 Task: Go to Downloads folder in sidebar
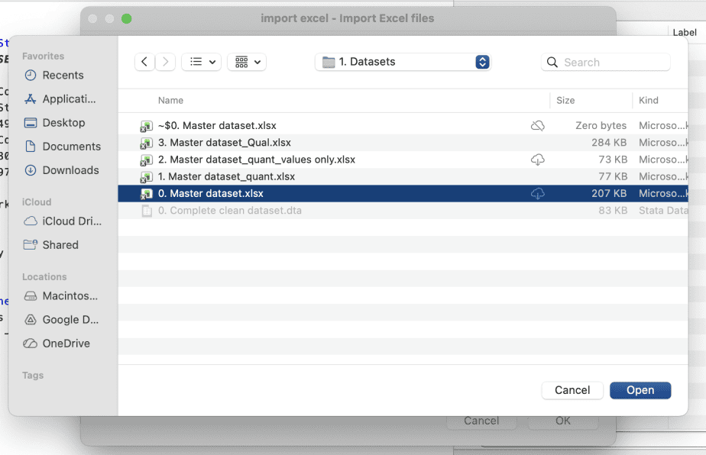pyautogui.click(x=70, y=170)
